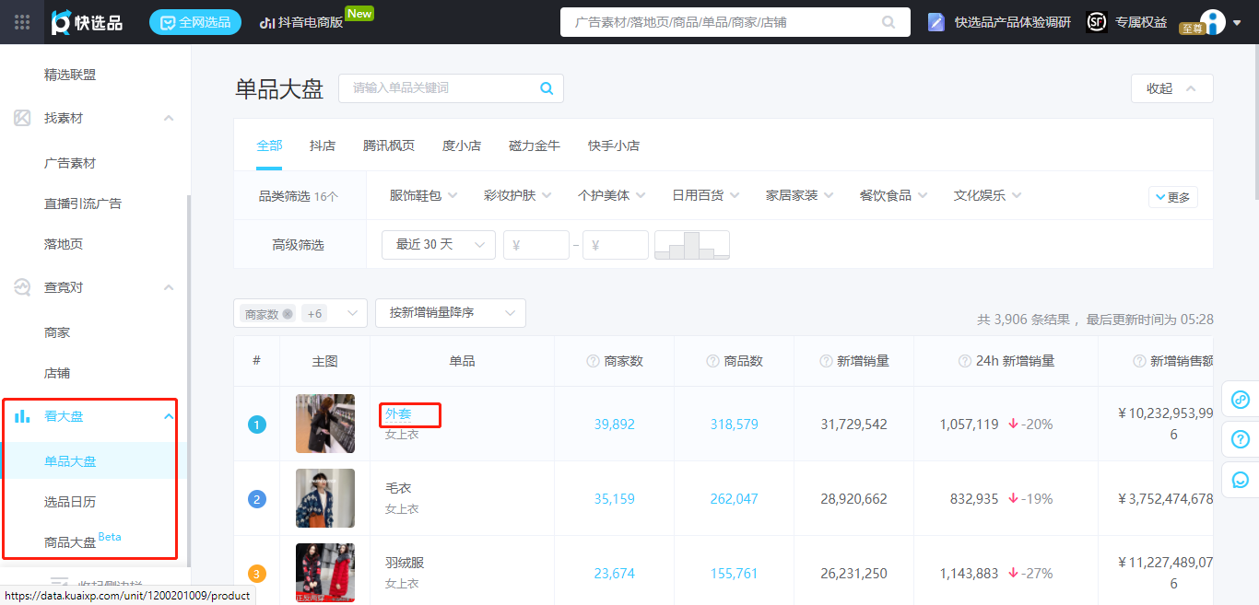The height and width of the screenshot is (605, 1259).
Task: Remove the 商家数 tag with its x
Action: pyautogui.click(x=288, y=314)
